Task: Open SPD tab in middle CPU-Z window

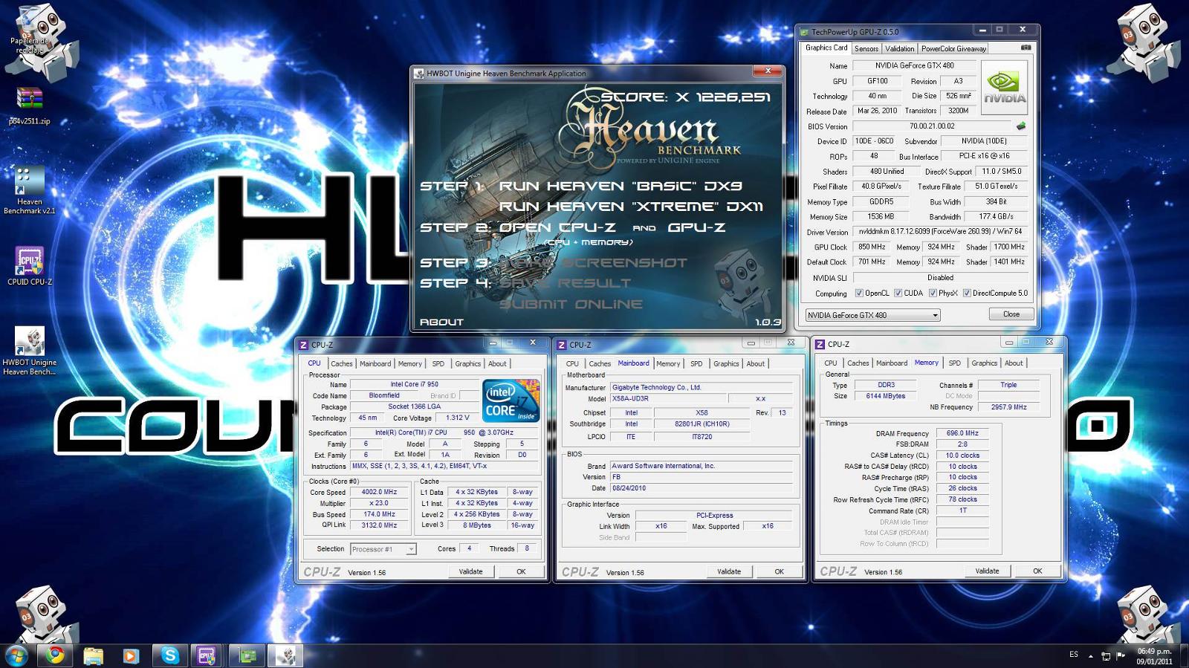Action: coord(696,364)
